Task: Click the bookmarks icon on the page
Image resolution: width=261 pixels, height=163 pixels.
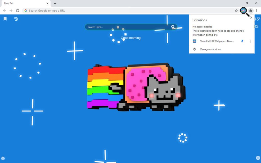Action: point(5,19)
